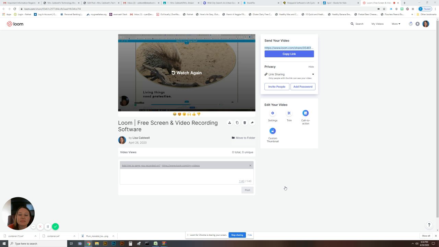This screenshot has width=439, height=247.
Task: React with the raised hands emoji
Action: click(189, 114)
